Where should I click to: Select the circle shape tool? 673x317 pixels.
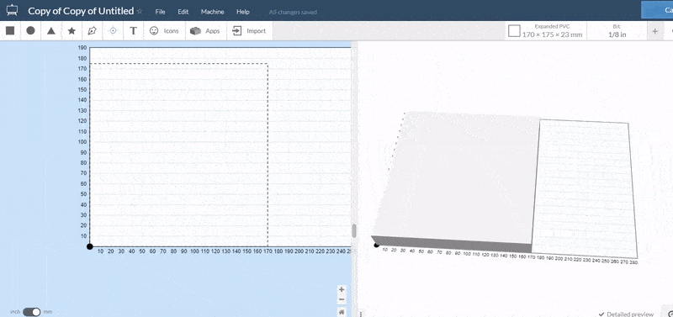pyautogui.click(x=30, y=31)
